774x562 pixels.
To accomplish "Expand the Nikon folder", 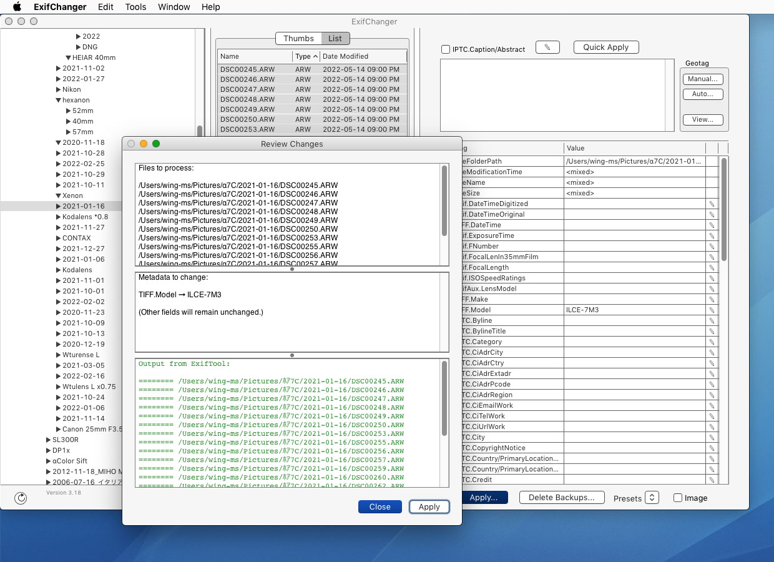I will 59,89.
